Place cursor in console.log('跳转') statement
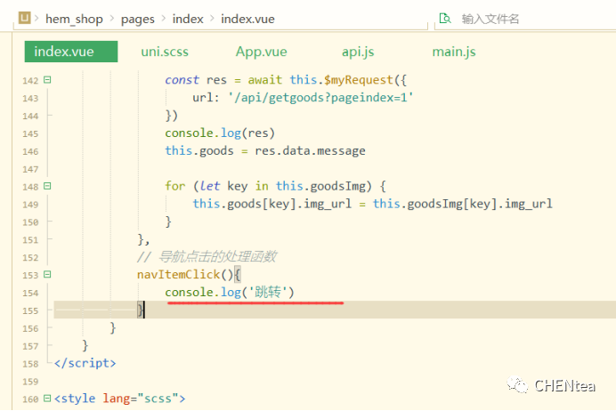 tap(230, 293)
